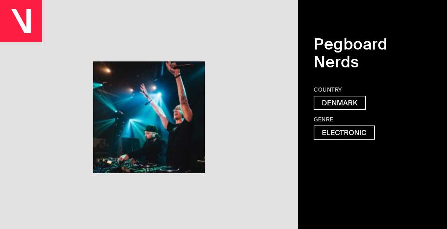The width and height of the screenshot is (447, 229).
Task: Click the word "Pegboard" in the heading
Action: (351, 44)
